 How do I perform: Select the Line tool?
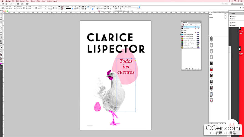[1, 26]
